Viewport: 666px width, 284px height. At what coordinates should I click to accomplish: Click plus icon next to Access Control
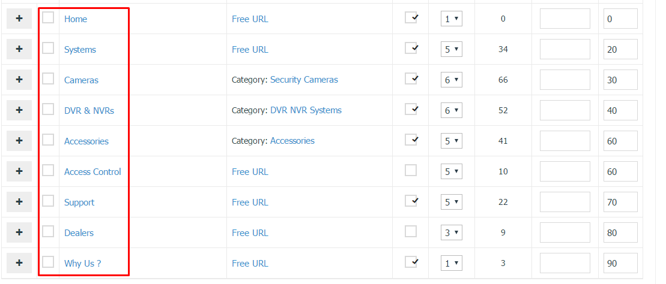coord(19,171)
